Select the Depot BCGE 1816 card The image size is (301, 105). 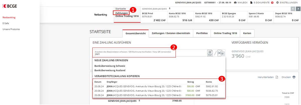pos(287,17)
